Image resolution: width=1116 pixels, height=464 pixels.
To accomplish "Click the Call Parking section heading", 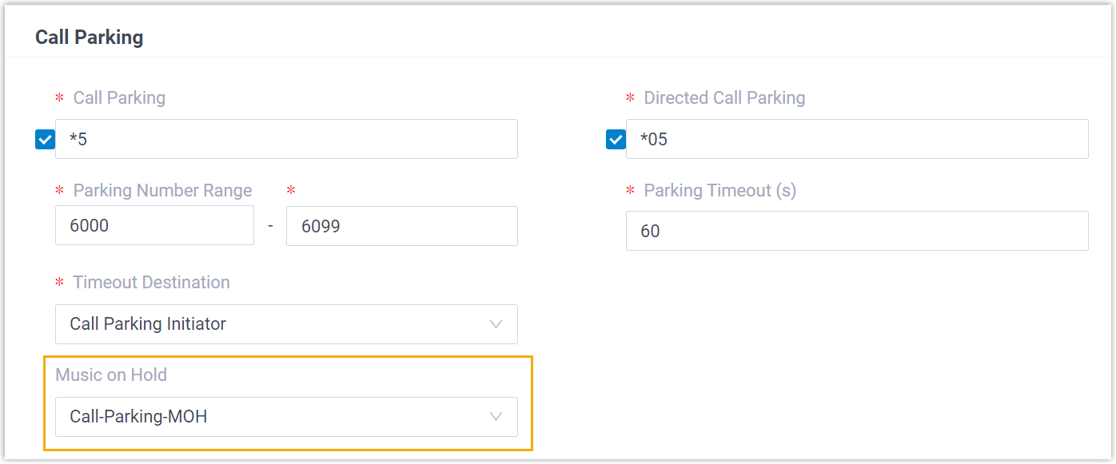I will pyautogui.click(x=90, y=38).
